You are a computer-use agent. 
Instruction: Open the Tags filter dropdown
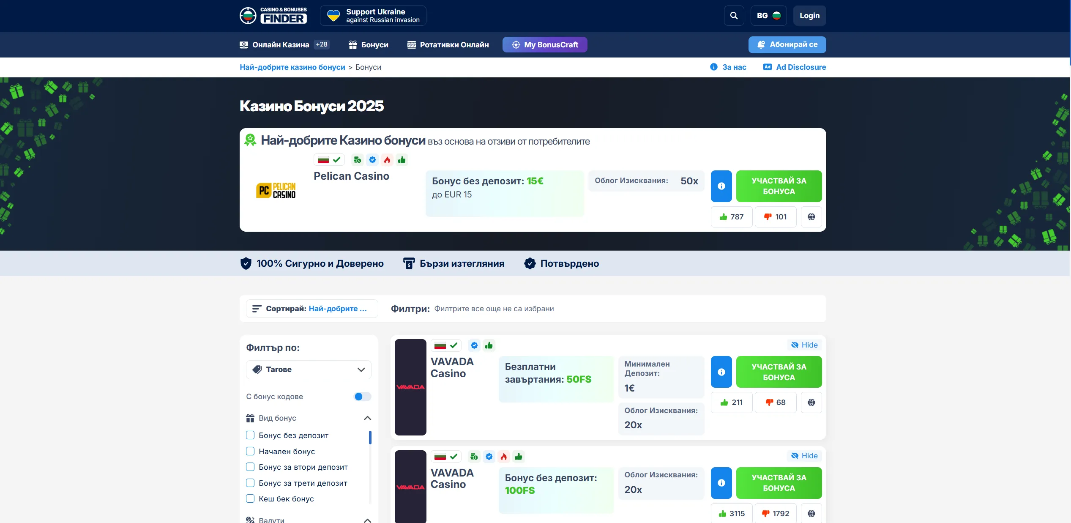point(309,370)
